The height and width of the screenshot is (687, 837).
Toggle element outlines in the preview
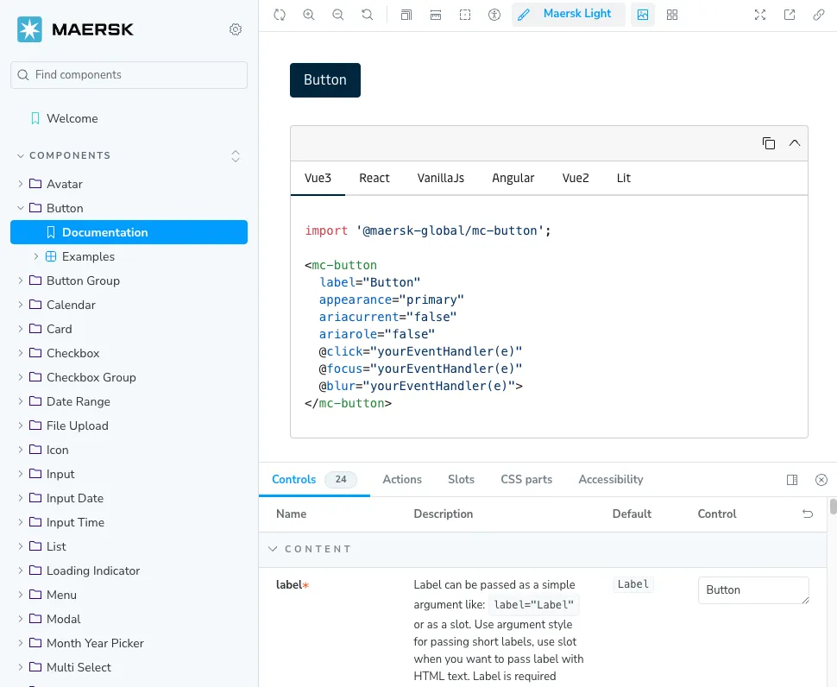pyautogui.click(x=406, y=15)
